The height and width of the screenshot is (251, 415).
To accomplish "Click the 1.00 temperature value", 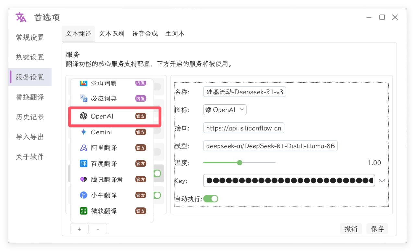I will (x=374, y=163).
